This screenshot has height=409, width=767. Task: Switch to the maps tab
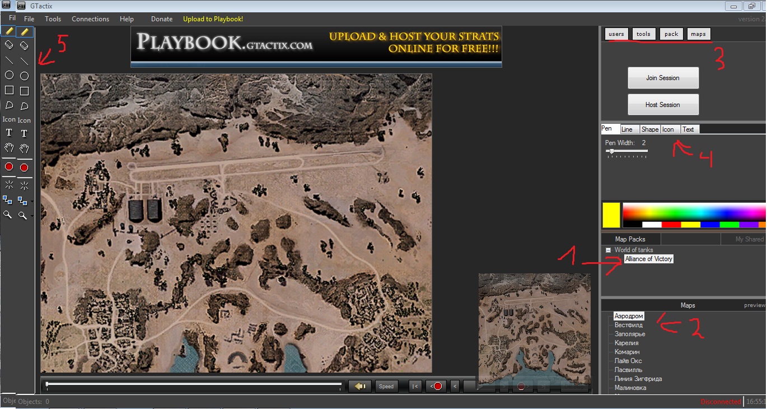pos(698,34)
